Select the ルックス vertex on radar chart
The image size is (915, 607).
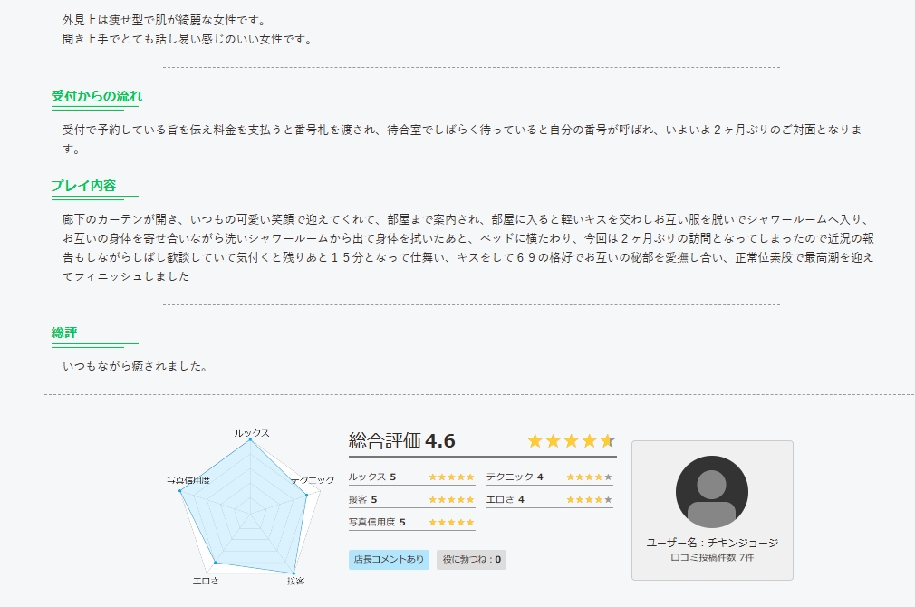tap(250, 440)
